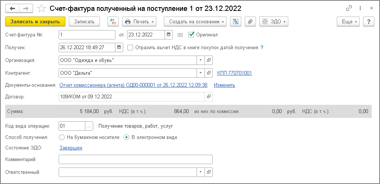Show Дт/Кт accounting entries

113,22
